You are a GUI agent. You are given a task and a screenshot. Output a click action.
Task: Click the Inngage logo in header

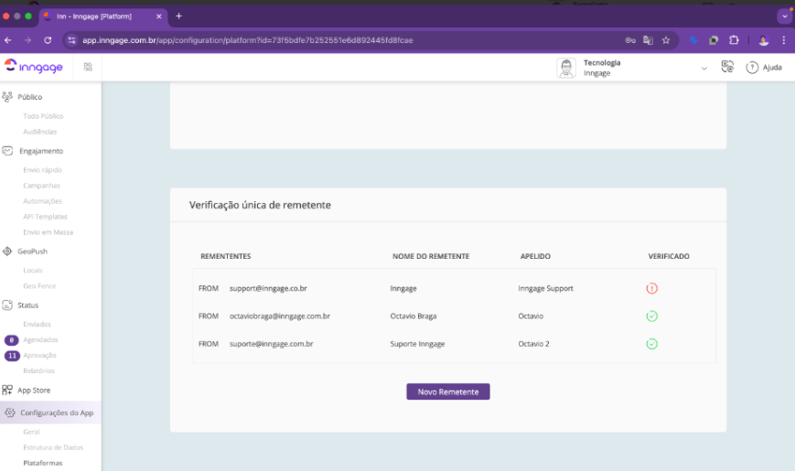(36, 67)
